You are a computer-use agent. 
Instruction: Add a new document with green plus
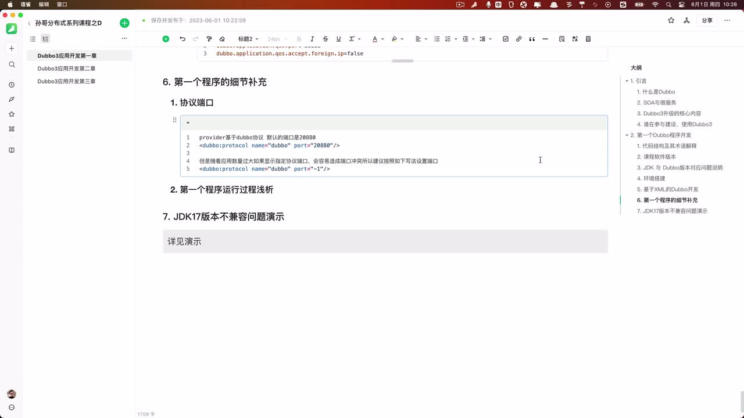tap(124, 23)
